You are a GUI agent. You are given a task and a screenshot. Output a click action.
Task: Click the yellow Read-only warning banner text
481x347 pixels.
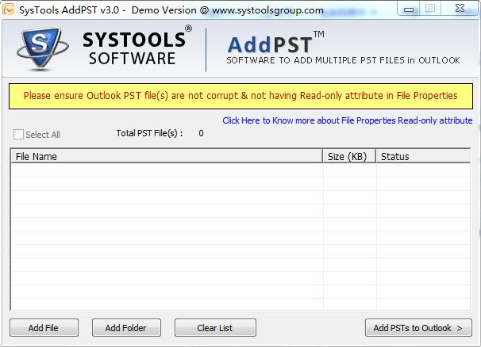tap(240, 96)
